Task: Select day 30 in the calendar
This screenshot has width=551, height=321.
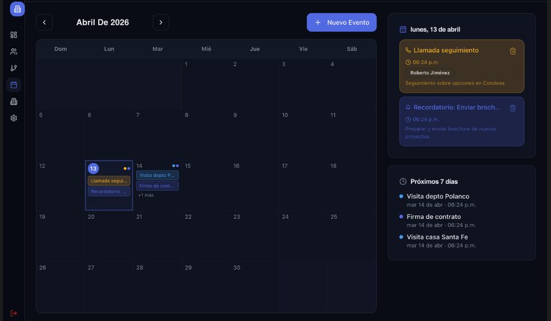Action: 255,287
